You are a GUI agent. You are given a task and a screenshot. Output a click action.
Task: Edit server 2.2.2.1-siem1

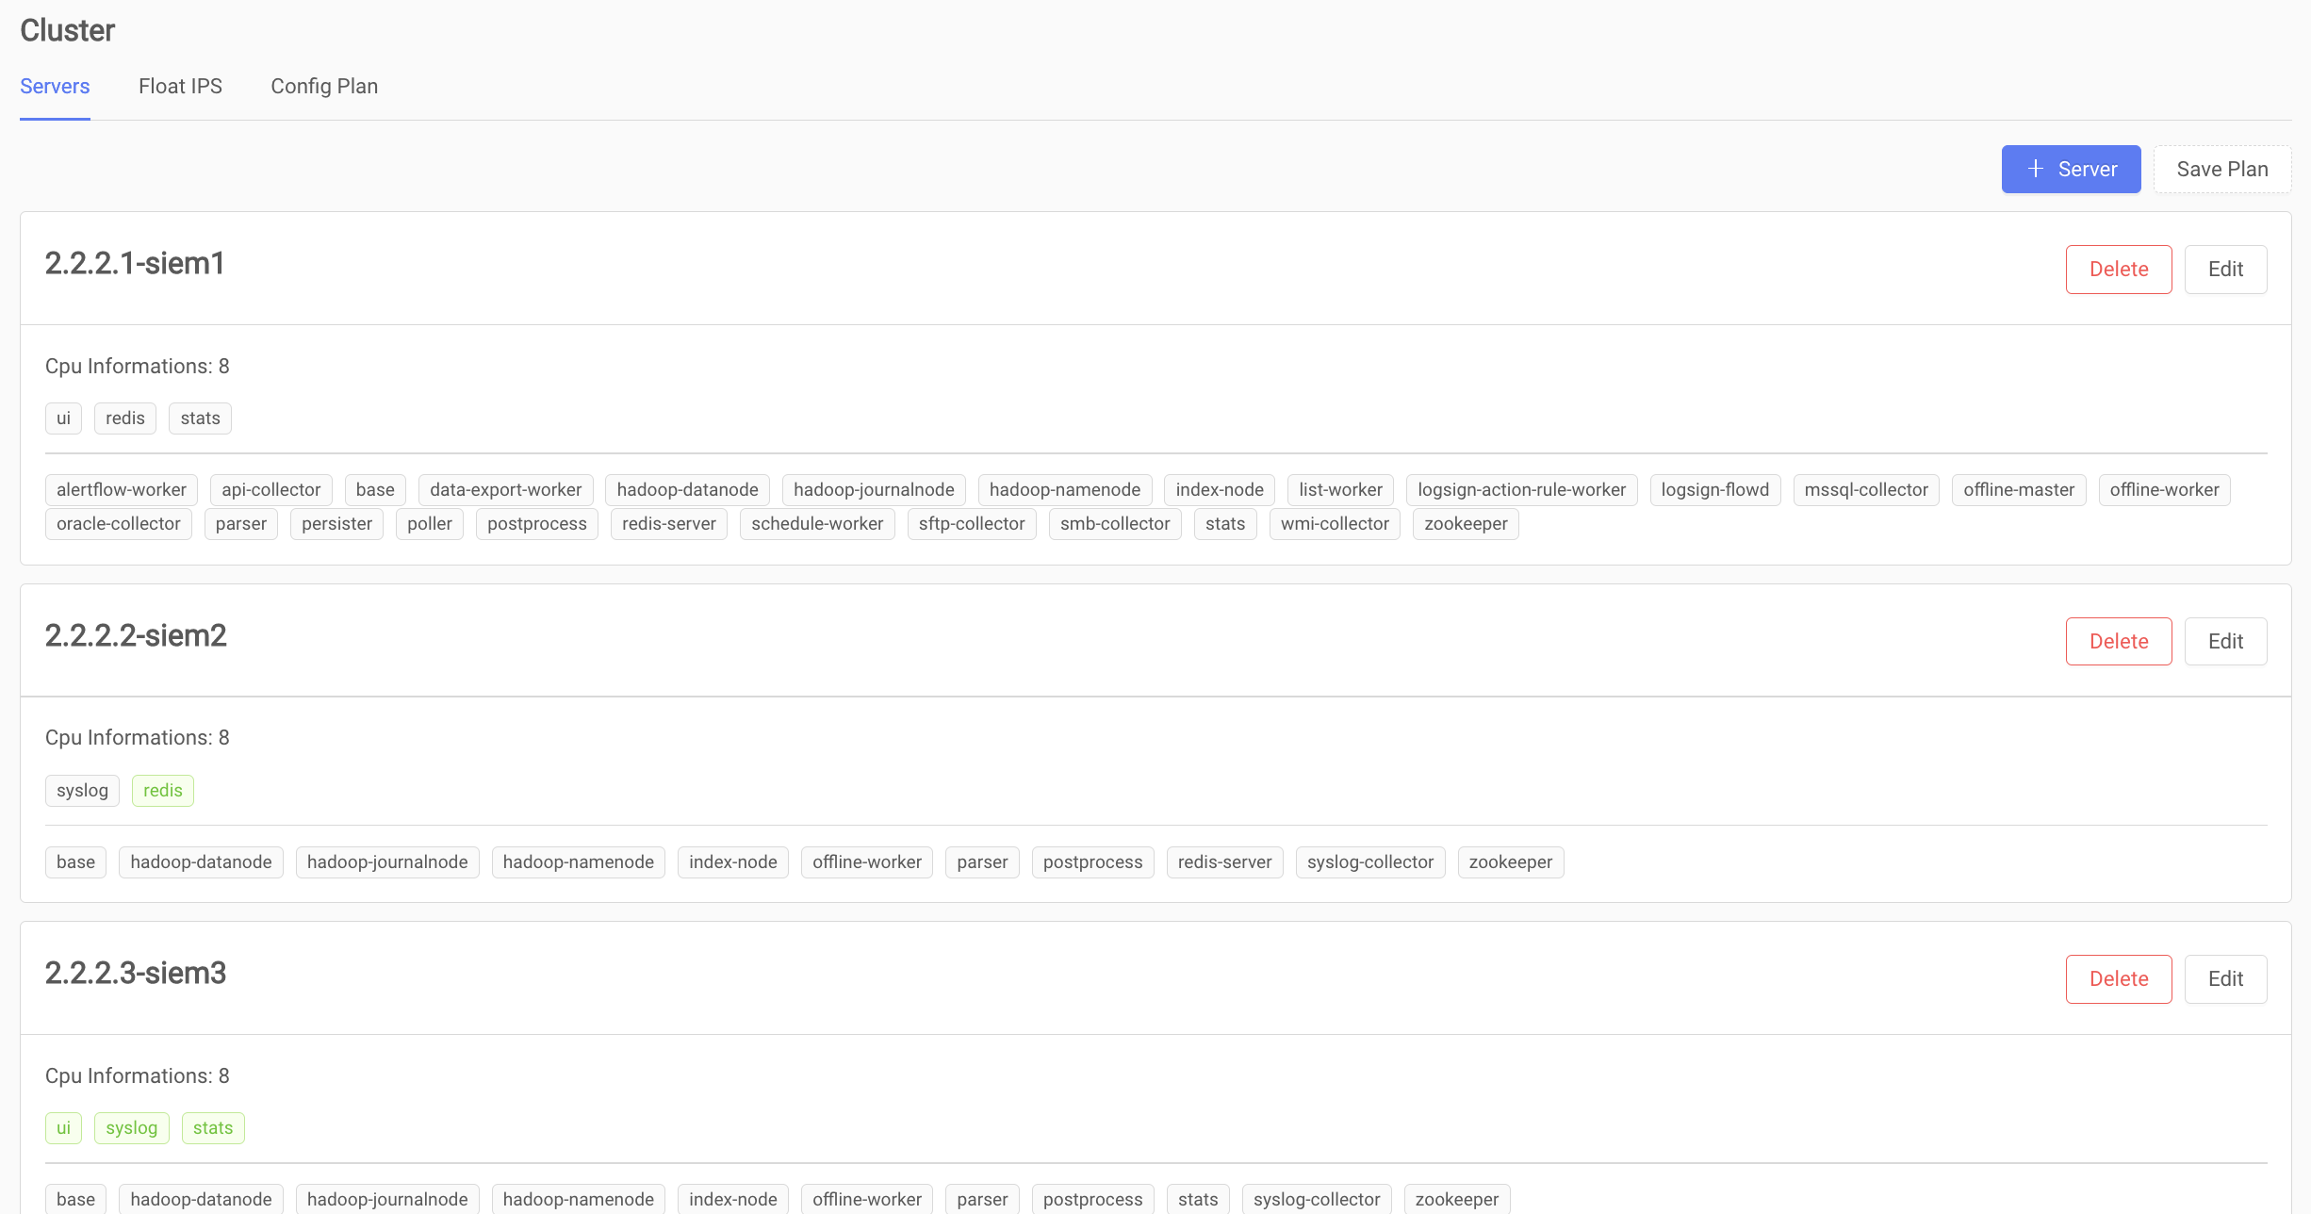click(2226, 269)
